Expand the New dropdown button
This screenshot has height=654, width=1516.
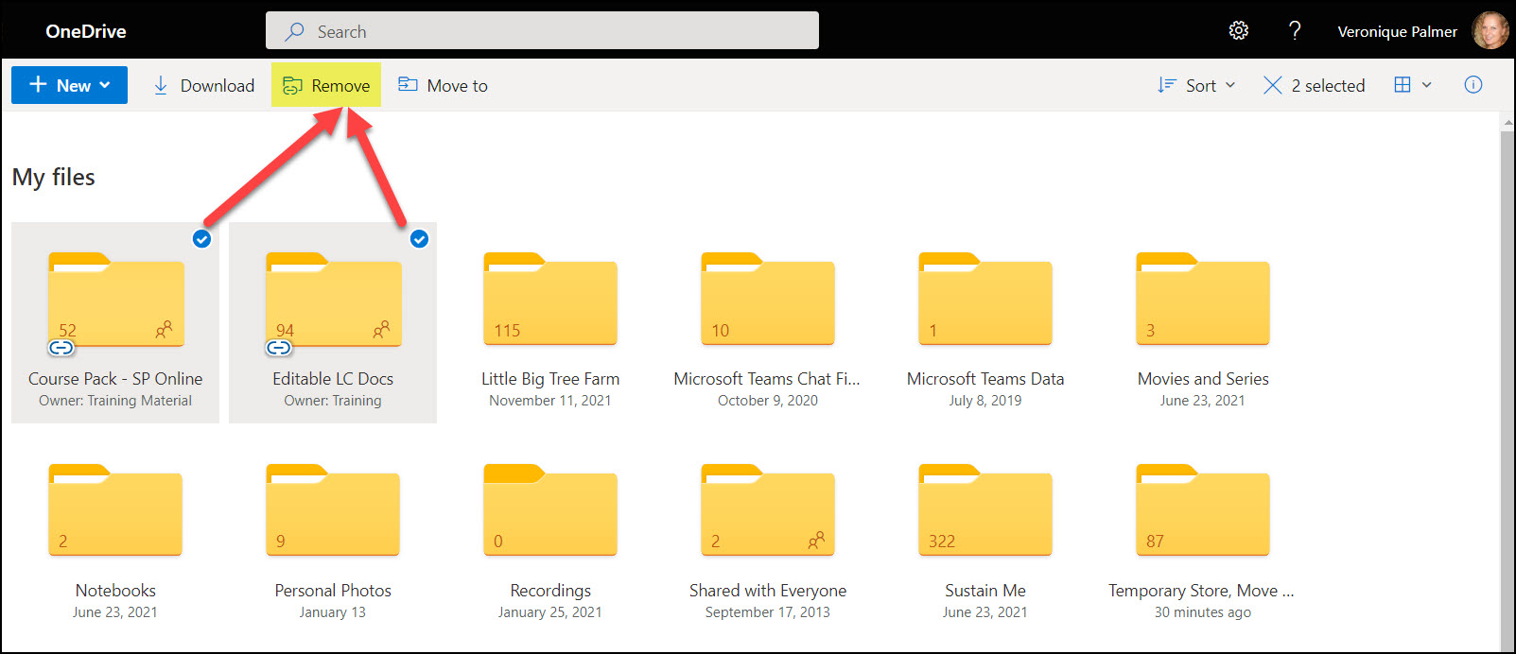[x=69, y=85]
